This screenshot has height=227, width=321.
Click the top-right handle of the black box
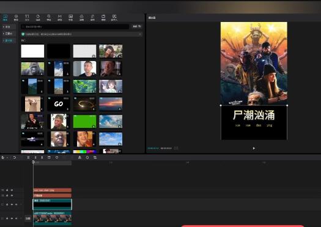[x=287, y=106]
